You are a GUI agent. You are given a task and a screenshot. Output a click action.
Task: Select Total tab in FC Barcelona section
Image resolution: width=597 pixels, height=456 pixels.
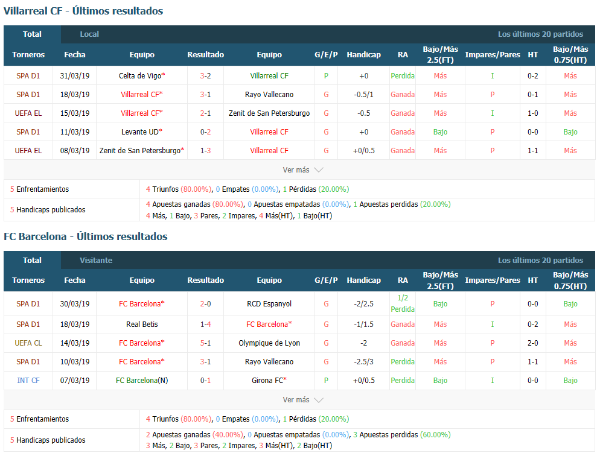pyautogui.click(x=32, y=260)
